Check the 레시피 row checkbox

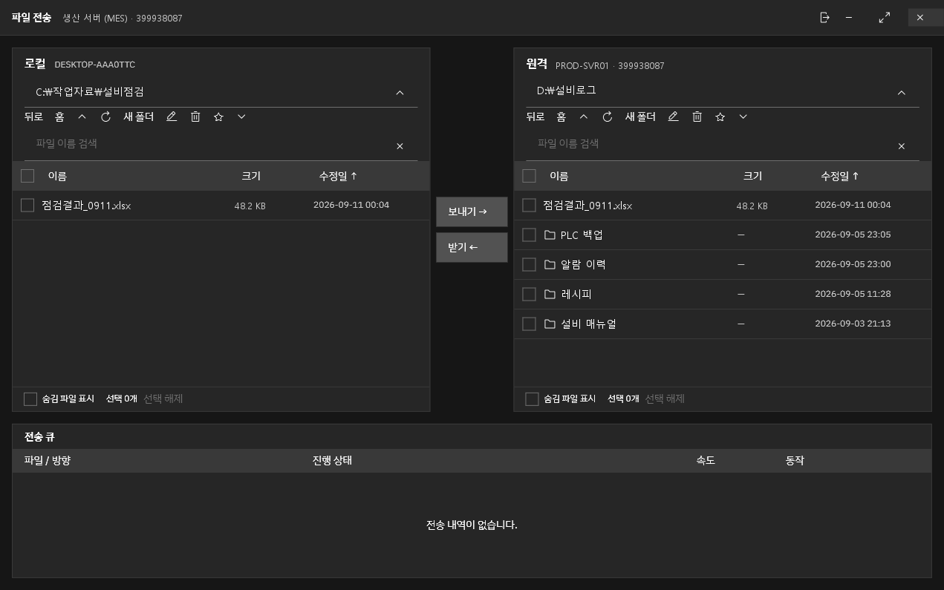point(529,294)
